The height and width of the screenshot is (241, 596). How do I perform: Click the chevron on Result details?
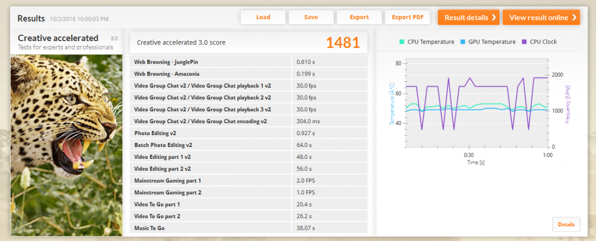pyautogui.click(x=494, y=17)
